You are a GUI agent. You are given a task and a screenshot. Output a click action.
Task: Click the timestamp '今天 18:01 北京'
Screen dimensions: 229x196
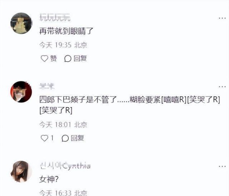[63, 125]
